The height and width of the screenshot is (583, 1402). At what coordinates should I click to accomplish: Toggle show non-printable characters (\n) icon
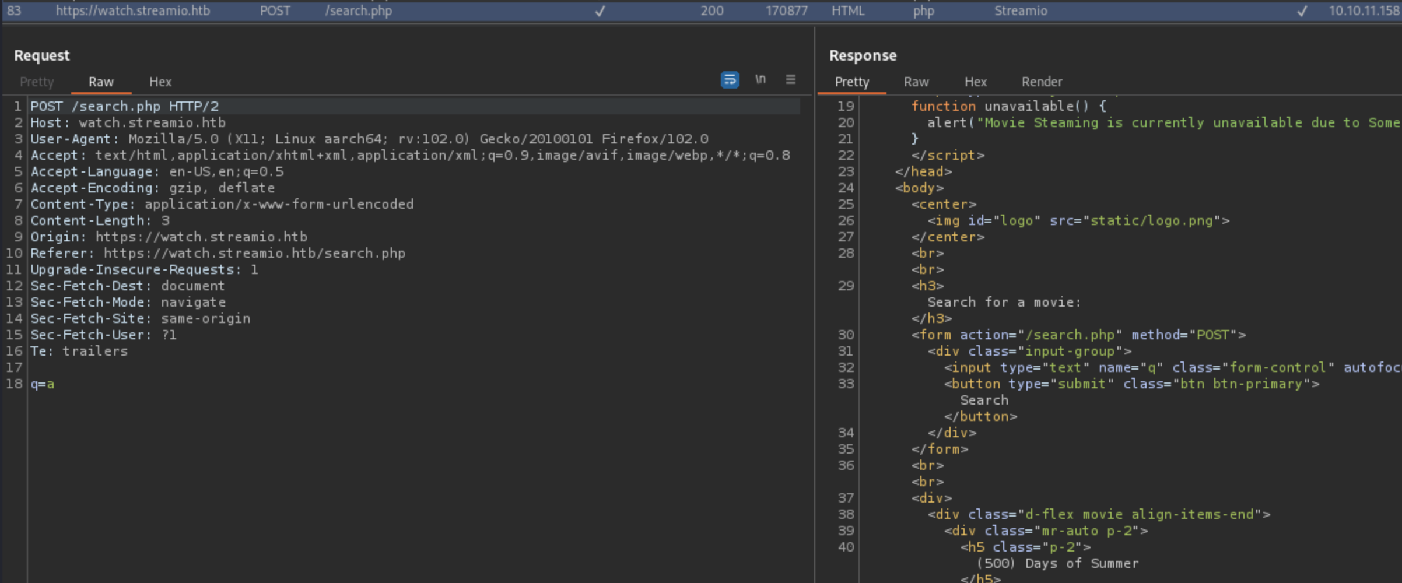(x=760, y=79)
